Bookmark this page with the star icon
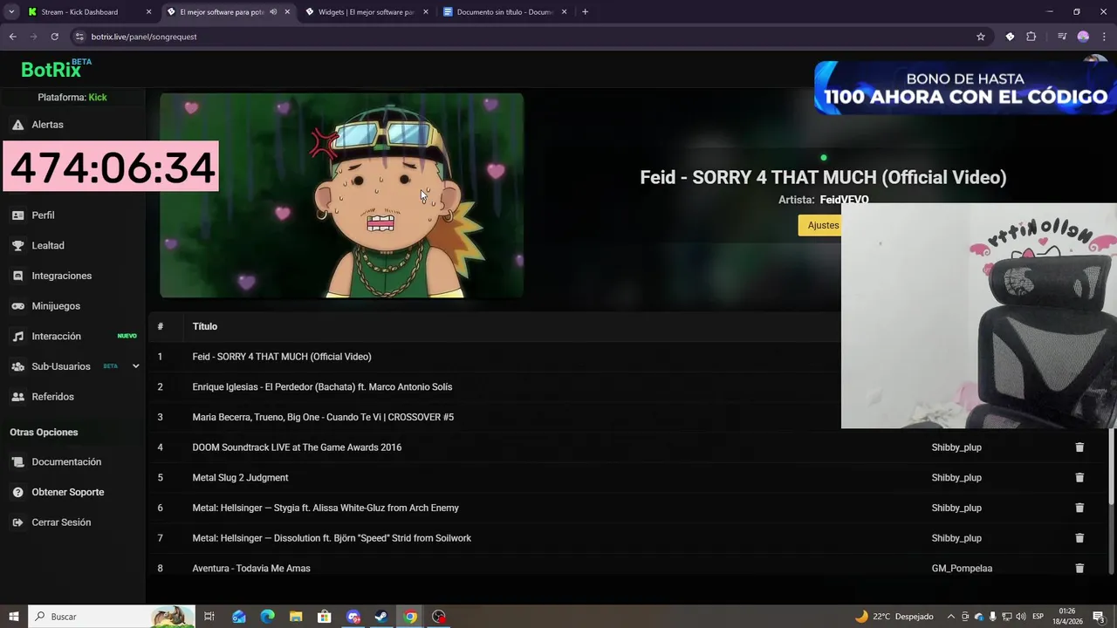The image size is (1117, 628). click(981, 37)
